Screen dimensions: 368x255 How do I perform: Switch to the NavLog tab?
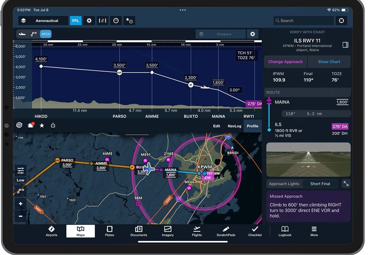point(234,126)
